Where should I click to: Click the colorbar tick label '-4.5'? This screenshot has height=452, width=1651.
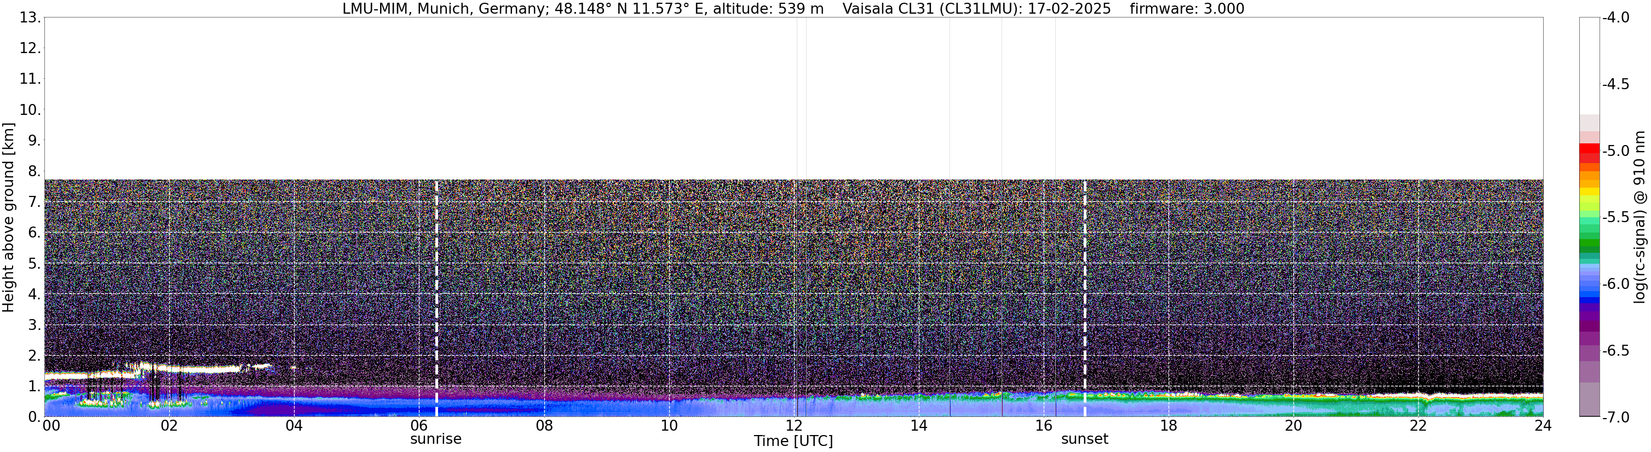point(1615,84)
